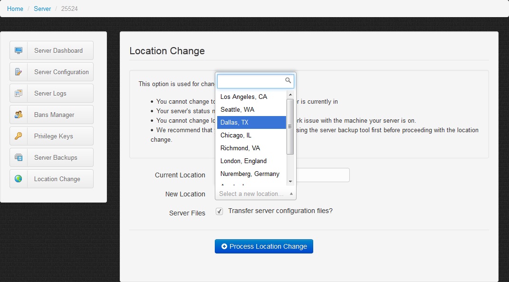This screenshot has width=509, height=282.
Task: Open Server Logs from sidebar menu
Action: [x=51, y=93]
